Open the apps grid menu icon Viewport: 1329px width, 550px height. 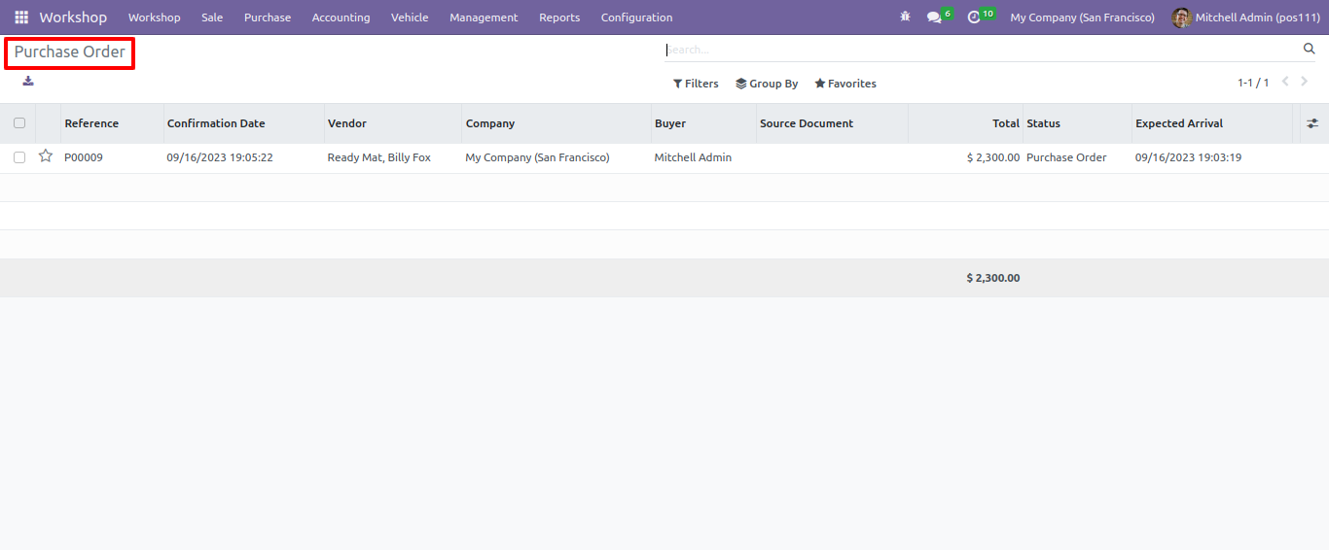pyautogui.click(x=21, y=17)
